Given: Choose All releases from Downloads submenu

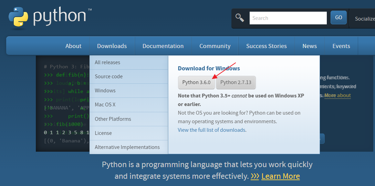Looking at the screenshot, I should 107,62.
